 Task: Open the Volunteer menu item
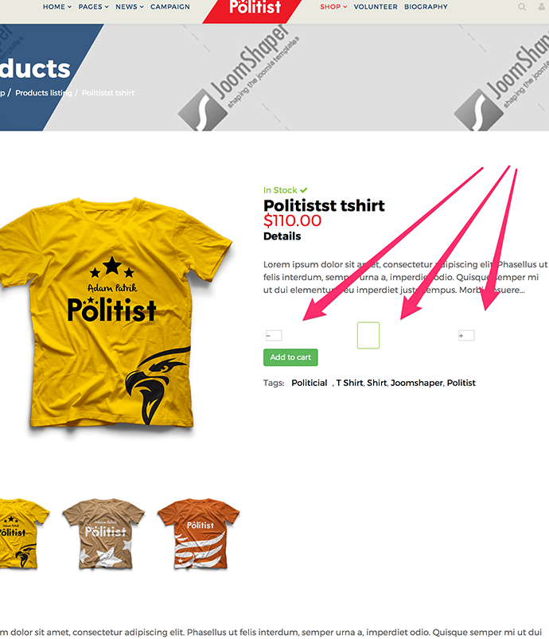376,7
